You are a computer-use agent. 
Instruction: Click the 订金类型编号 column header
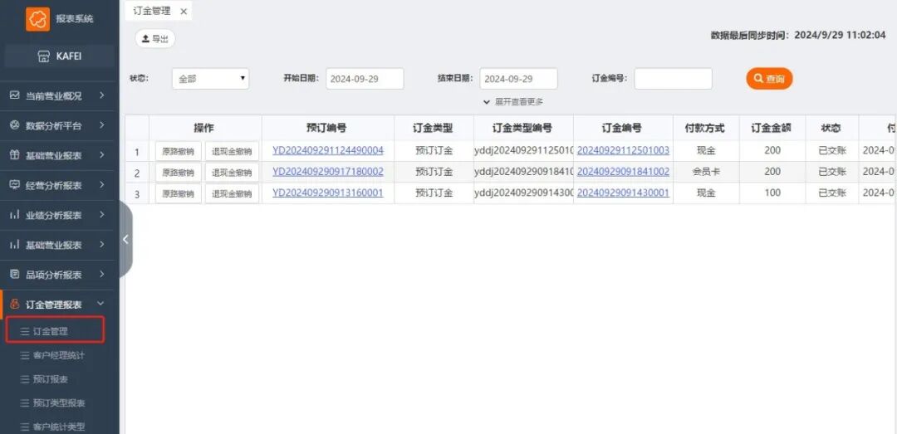pyautogui.click(x=523, y=128)
